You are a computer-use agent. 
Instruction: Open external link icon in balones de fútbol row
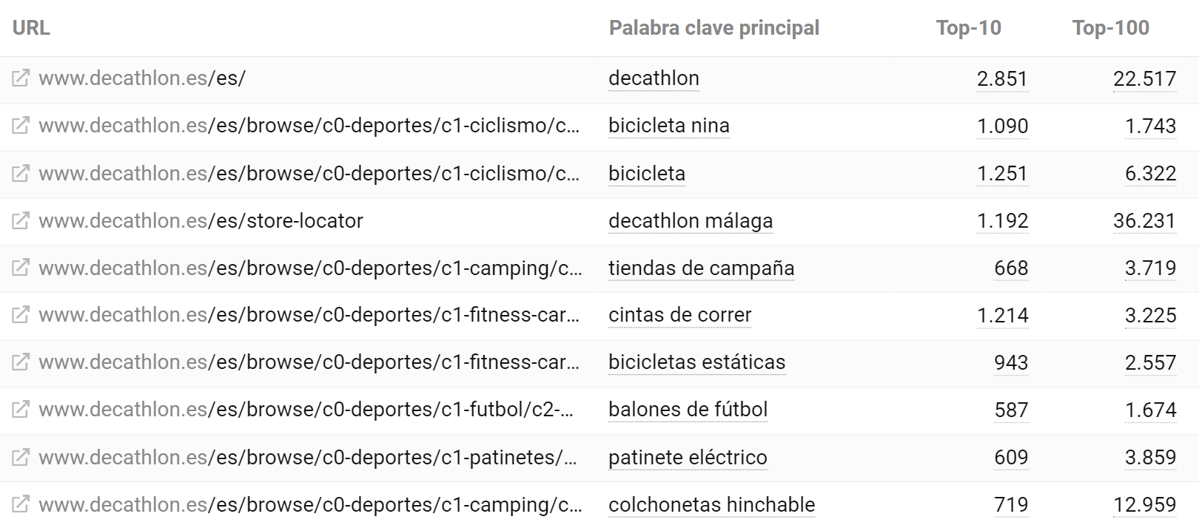(x=21, y=410)
